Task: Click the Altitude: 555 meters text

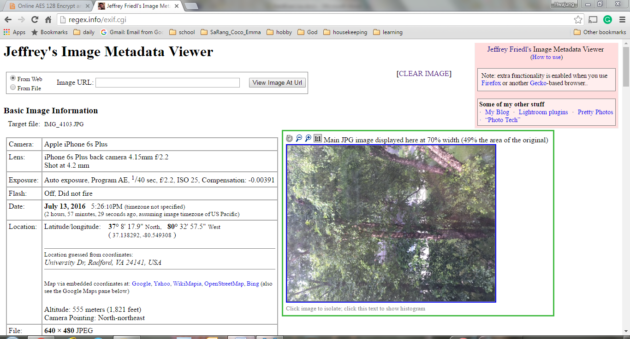Action: [x=93, y=310]
